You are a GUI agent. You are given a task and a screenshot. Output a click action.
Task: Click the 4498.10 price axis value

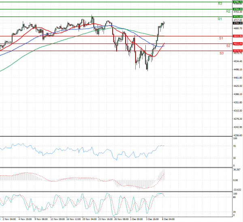[238, 69]
